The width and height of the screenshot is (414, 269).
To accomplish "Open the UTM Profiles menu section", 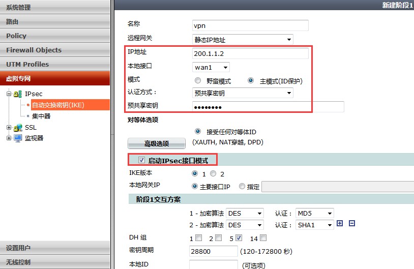I will (27, 64).
